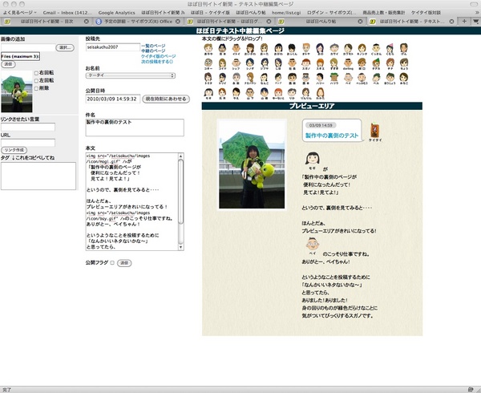Image resolution: width=481 pixels, height=393 pixels.
Task: Select the first avatar in the top icon row
Action: coord(208,47)
